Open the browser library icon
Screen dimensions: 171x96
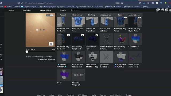(148, 3)
